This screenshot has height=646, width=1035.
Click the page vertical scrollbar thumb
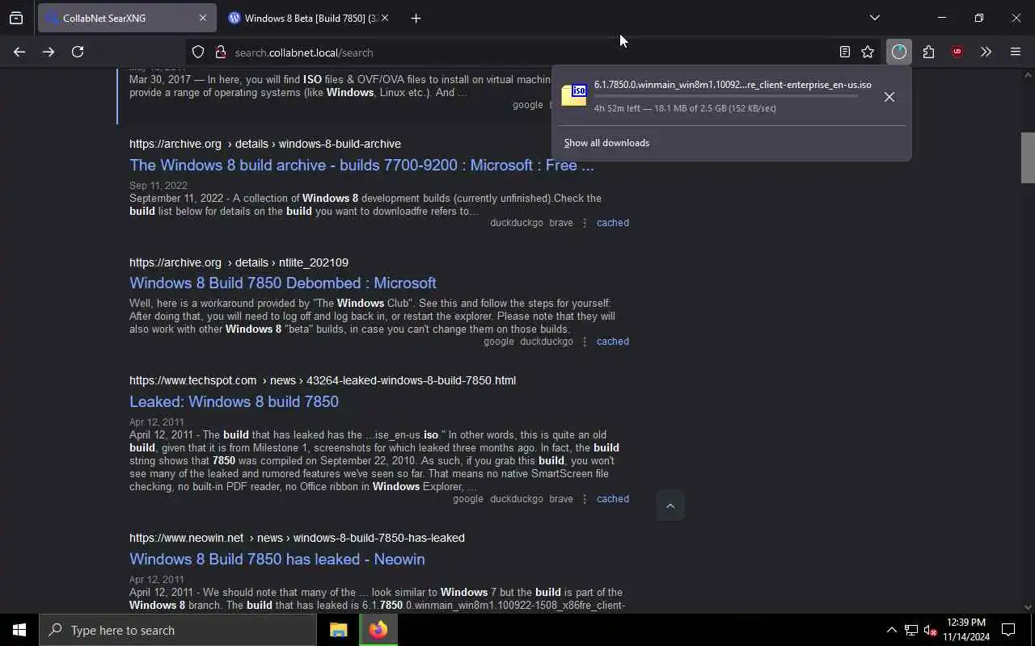tap(1028, 157)
